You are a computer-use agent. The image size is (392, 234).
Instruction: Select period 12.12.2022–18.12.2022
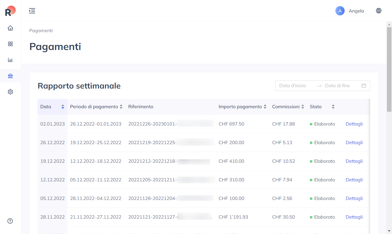[96, 161]
